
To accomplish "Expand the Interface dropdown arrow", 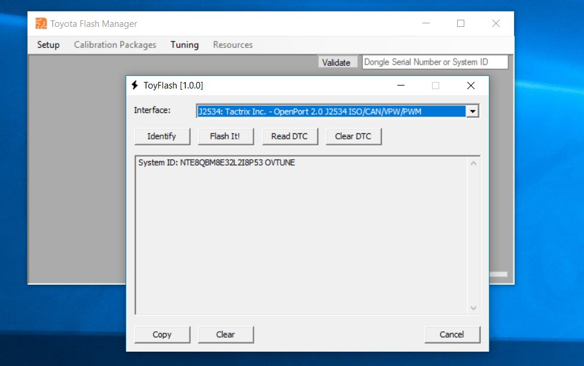I will [472, 111].
